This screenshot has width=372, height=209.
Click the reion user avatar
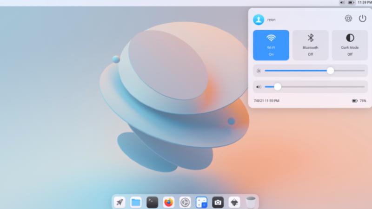pyautogui.click(x=259, y=20)
